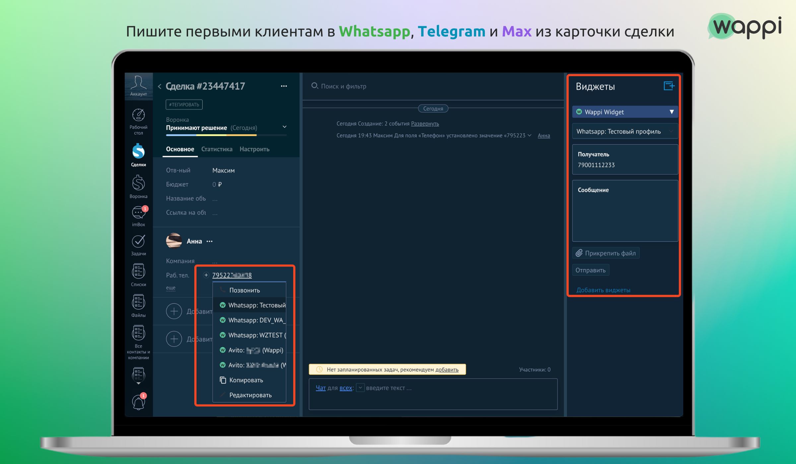
Task: Open Воронка in the sidebar
Action: [x=138, y=187]
